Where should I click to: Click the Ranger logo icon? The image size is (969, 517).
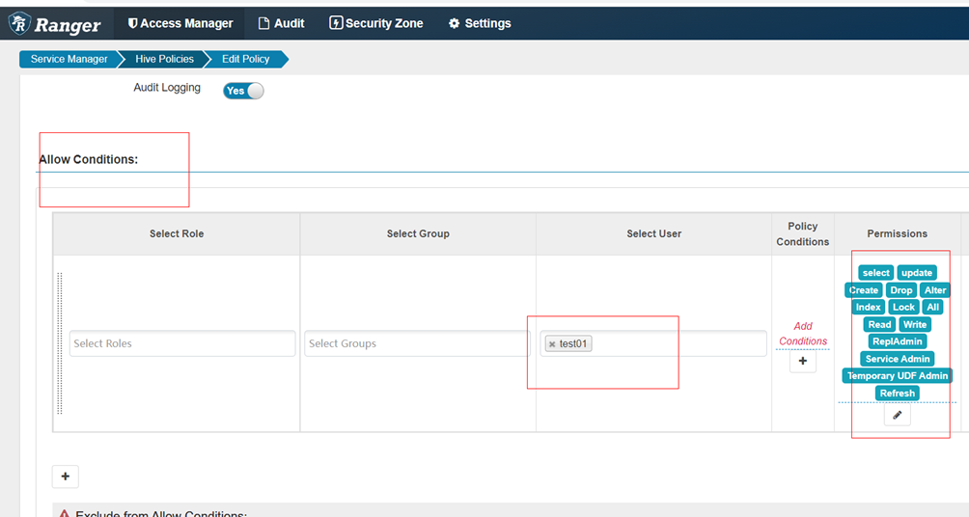point(19,23)
